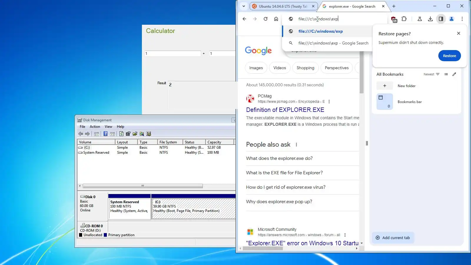Open the File menu in Disk Management

point(82,127)
